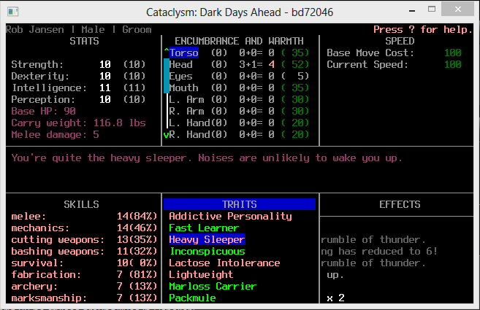
Task: Minimize the Cataclysm window
Action: coord(412,11)
